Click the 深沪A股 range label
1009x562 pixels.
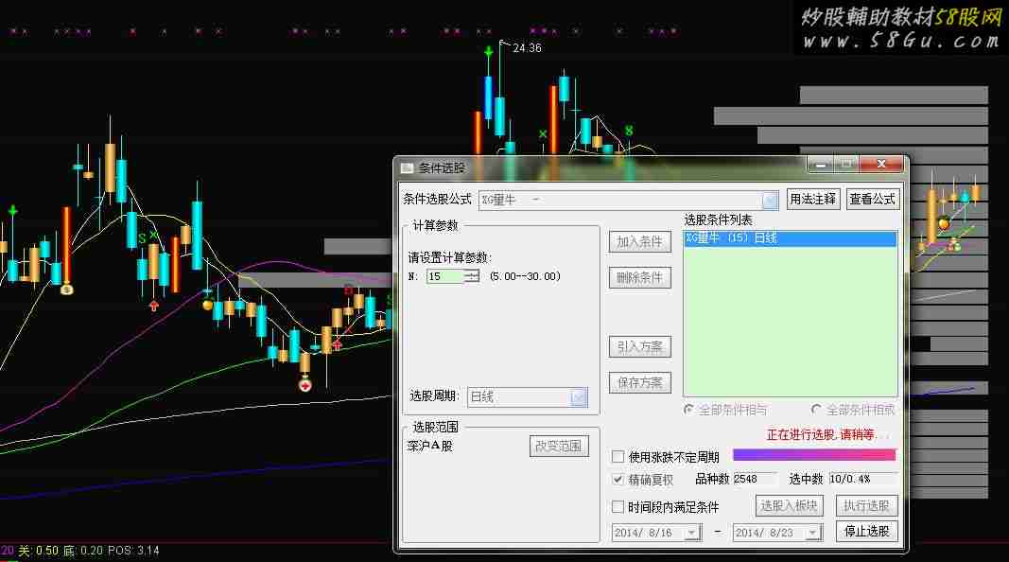430,446
